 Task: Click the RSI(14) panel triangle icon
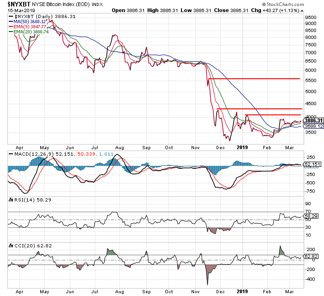pos(11,200)
